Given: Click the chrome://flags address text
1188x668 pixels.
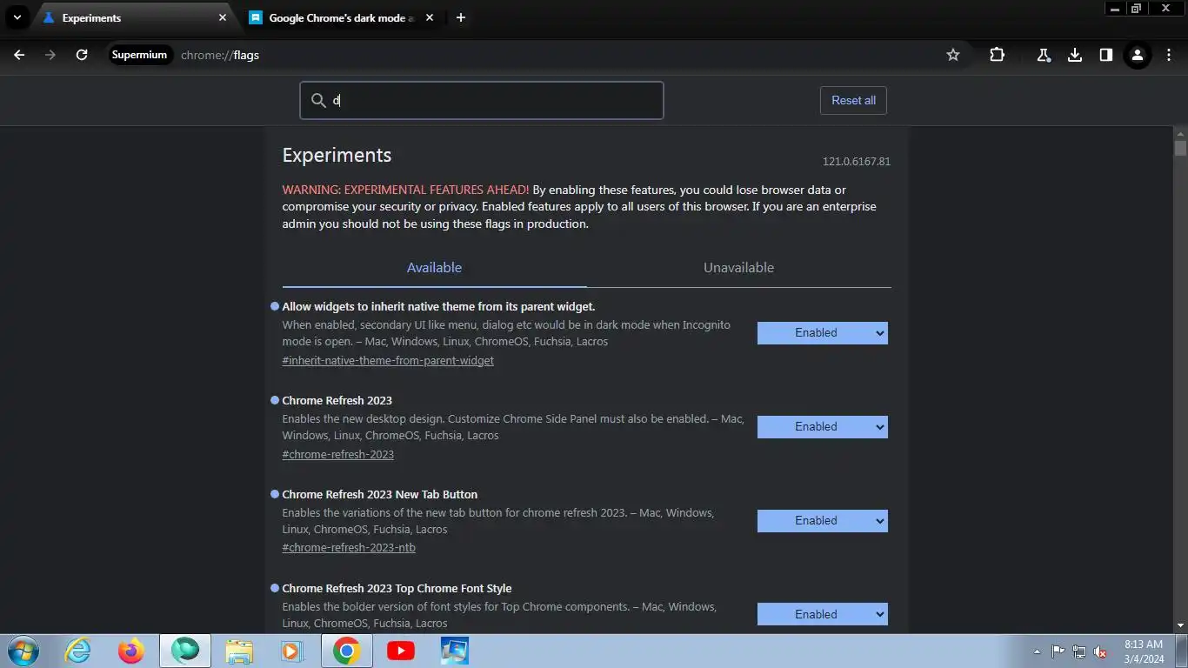Looking at the screenshot, I should 220,55.
